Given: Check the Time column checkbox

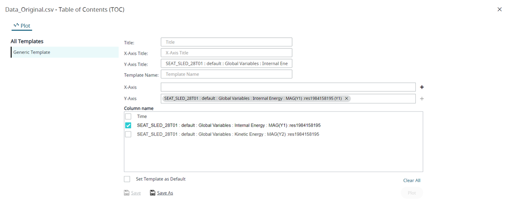Looking at the screenshot, I should [x=128, y=116].
